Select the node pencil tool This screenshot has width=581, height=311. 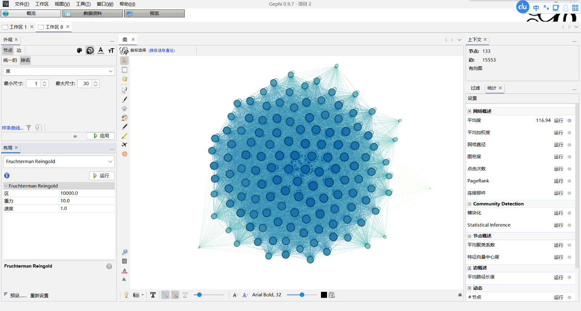click(x=125, y=127)
